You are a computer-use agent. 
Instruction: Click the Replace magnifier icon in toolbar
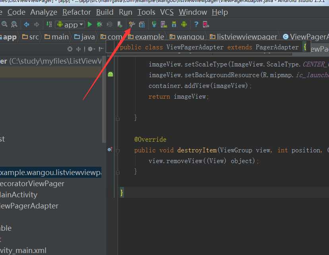coord(14,25)
